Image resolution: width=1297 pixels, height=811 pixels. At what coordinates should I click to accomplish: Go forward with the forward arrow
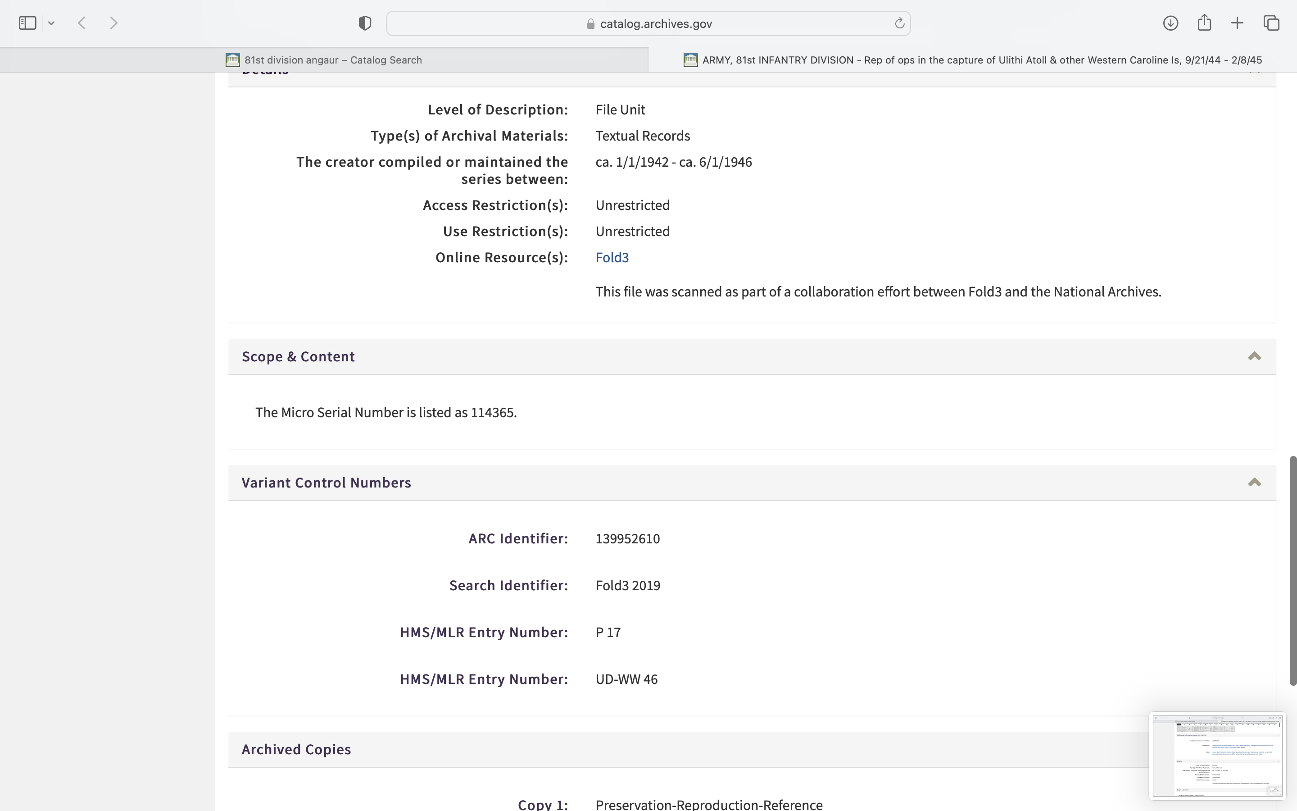pyautogui.click(x=113, y=23)
